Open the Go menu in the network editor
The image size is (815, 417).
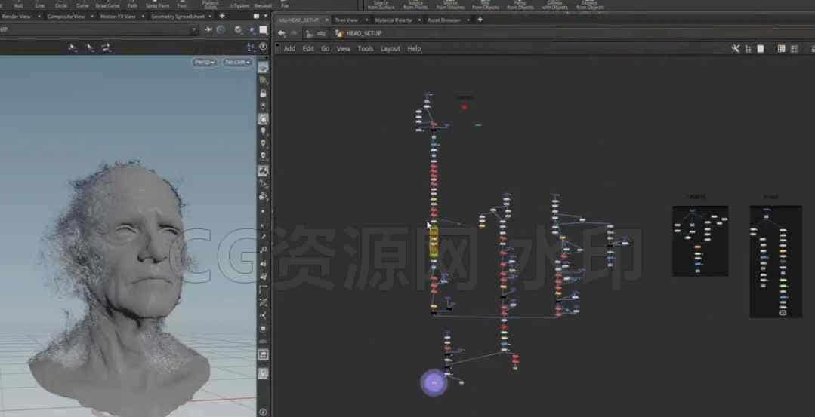pos(326,49)
